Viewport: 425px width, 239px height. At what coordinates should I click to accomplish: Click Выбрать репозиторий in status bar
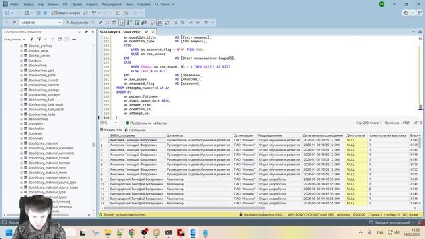392,223
